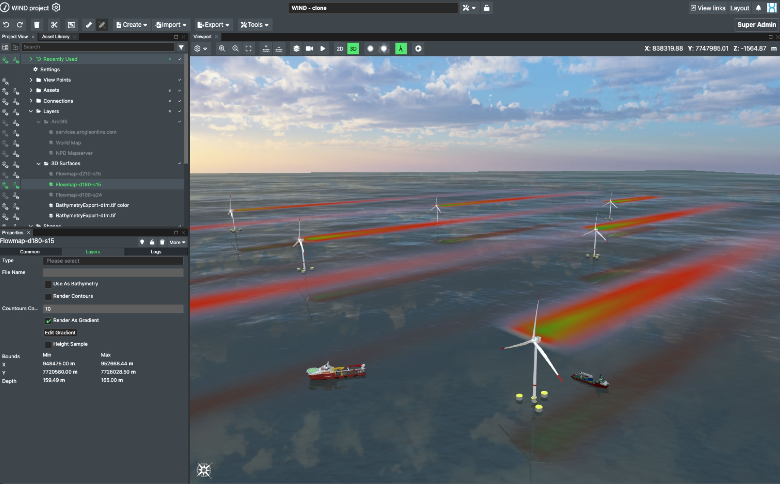Screen dimensions: 780x484
Task: Collapse the 3D Surfaces folder
Action: 39,164
